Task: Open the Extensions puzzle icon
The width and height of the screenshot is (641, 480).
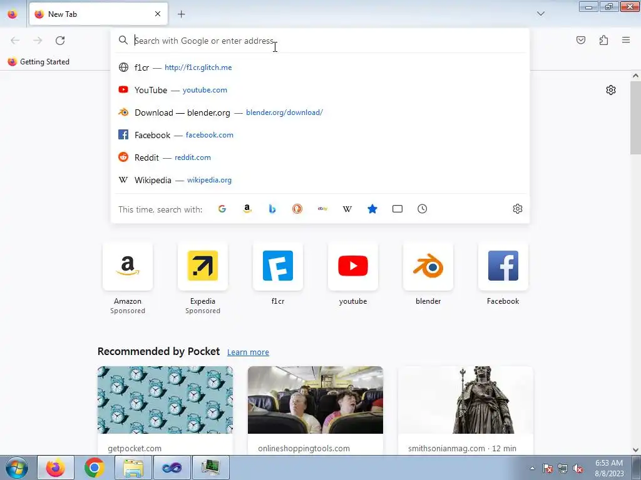Action: point(603,40)
